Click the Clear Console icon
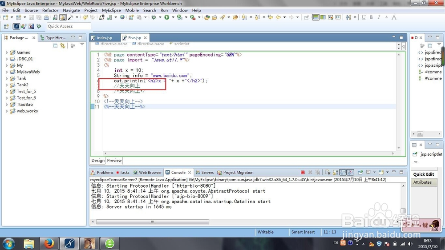 pos(328,172)
